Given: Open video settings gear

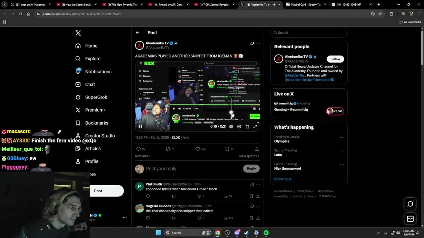Looking at the screenshot, I should (x=239, y=126).
